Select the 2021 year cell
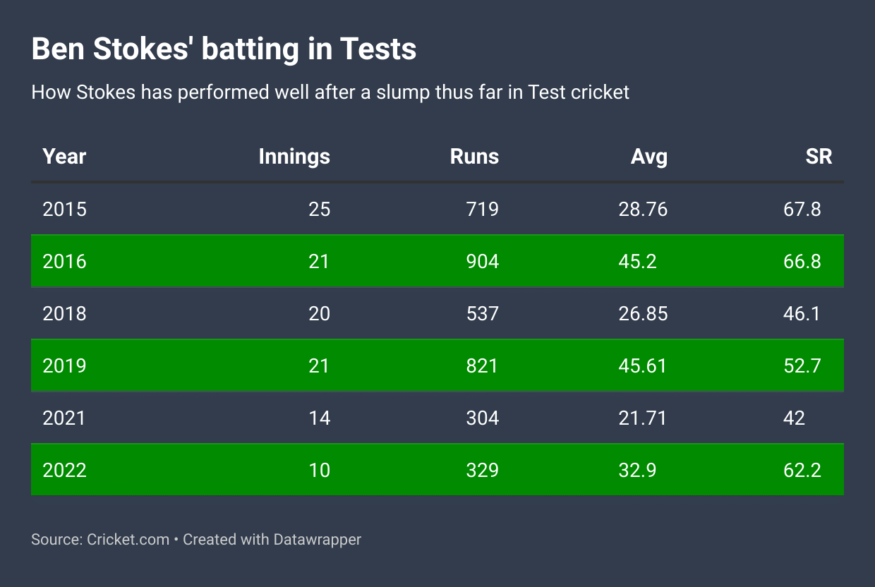Viewport: 875px width, 587px height. [64, 418]
